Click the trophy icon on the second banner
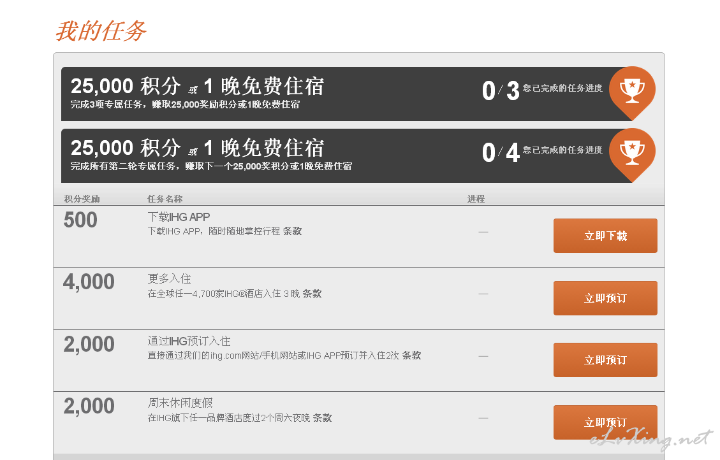 click(632, 153)
